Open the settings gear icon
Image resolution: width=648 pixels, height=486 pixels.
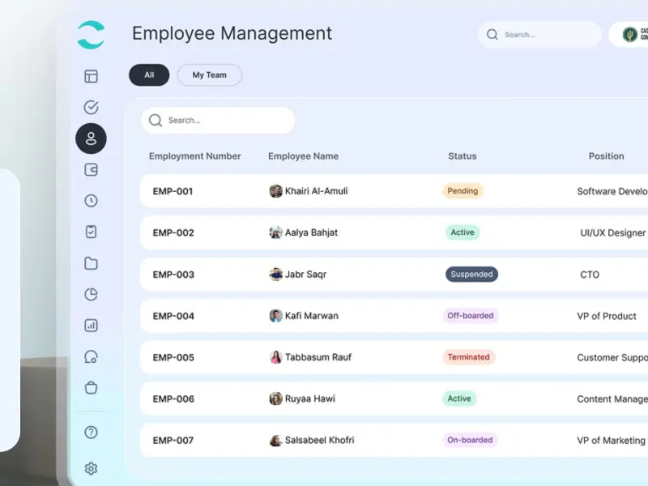coord(91,468)
